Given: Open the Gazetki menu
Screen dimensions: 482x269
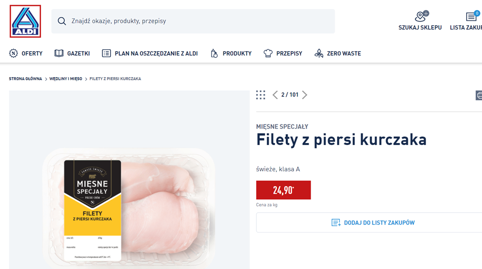Looking at the screenshot, I should [72, 53].
